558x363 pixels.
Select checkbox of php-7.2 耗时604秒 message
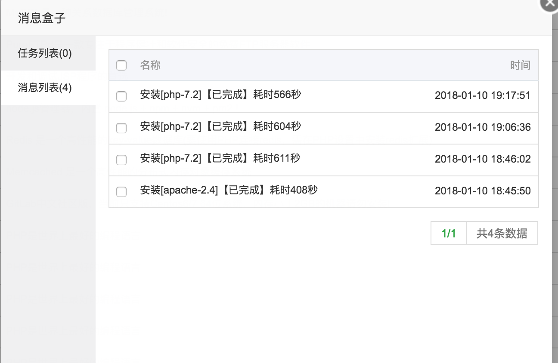[121, 128]
